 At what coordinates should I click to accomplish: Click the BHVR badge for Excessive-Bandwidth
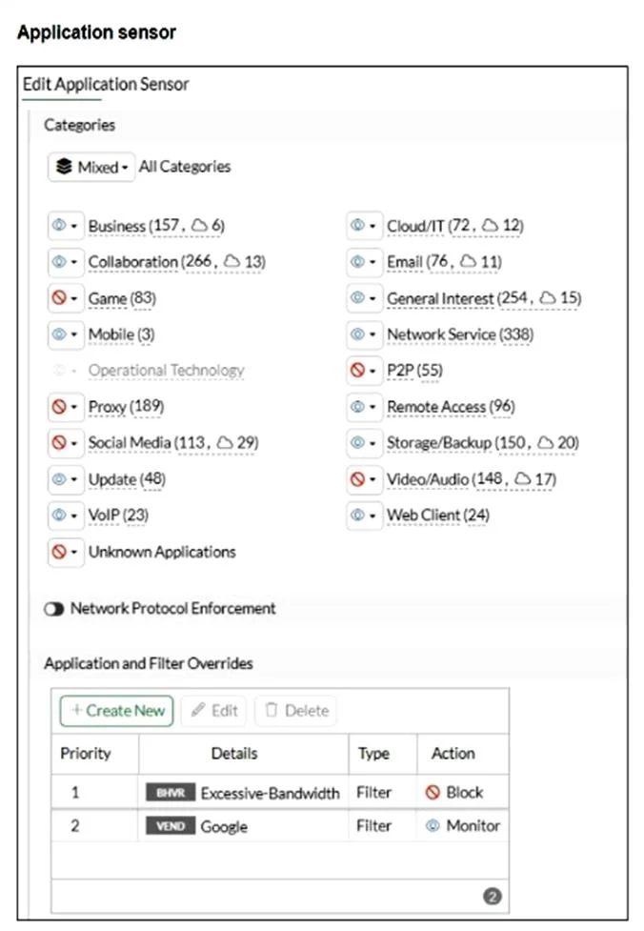[171, 793]
